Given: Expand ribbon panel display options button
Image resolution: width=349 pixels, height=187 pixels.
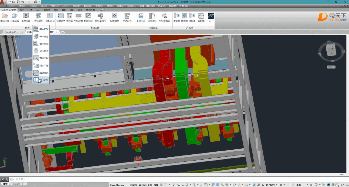Looking at the screenshot, I should coord(102,10).
